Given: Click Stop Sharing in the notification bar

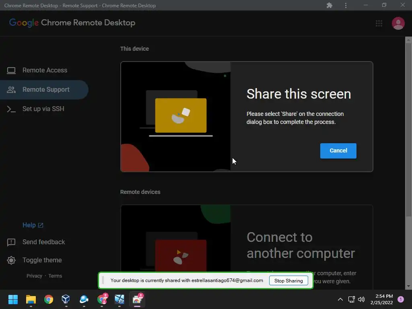Looking at the screenshot, I should tap(288, 280).
